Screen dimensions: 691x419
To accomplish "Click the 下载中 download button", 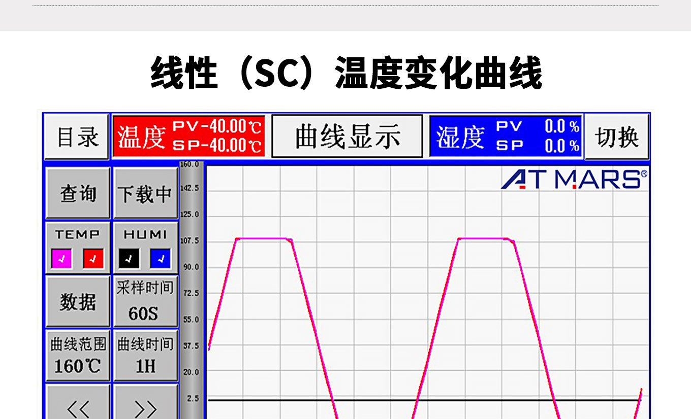I will pos(145,193).
